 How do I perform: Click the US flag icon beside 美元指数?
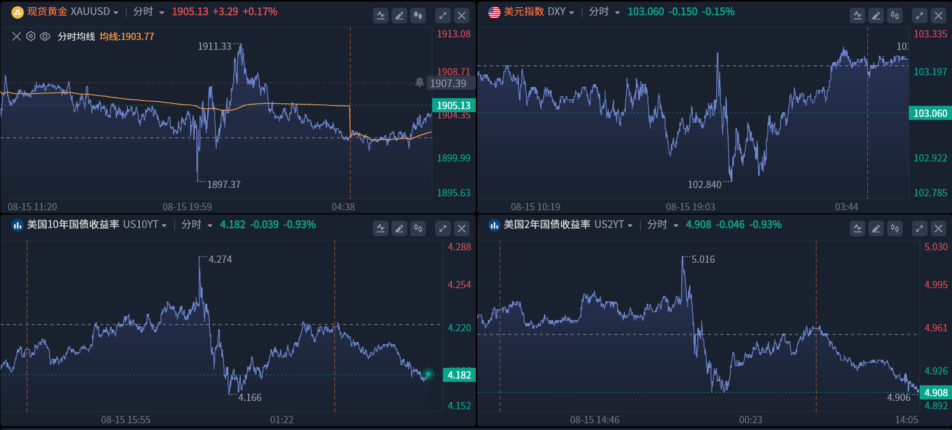coord(494,12)
